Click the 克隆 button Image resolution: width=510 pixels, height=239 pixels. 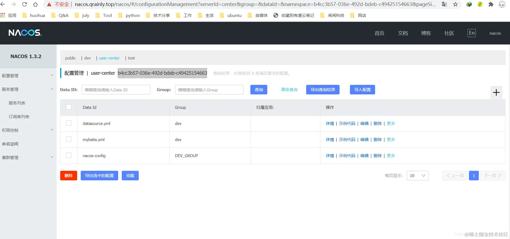130,175
